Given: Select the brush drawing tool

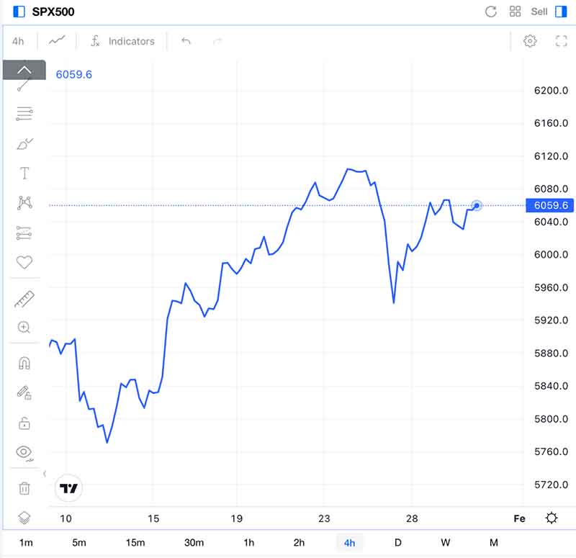Looking at the screenshot, I should point(24,144).
